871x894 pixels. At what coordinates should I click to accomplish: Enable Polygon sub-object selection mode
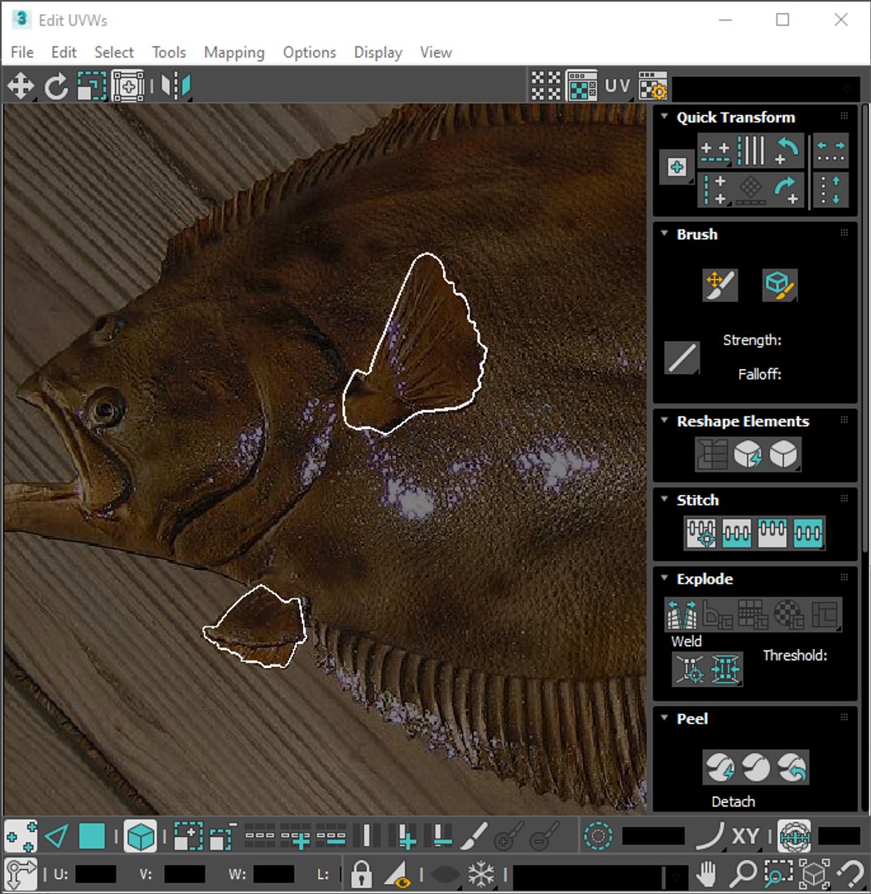pos(92,836)
